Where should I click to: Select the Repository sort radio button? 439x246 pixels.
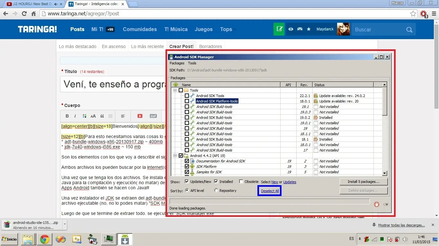(x=216, y=191)
